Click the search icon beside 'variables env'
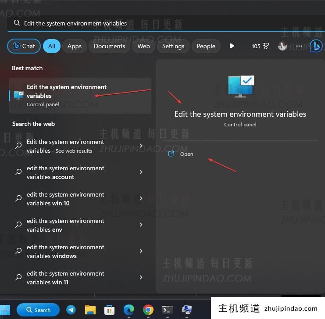Viewport: 325px width, 319px height. (18, 225)
